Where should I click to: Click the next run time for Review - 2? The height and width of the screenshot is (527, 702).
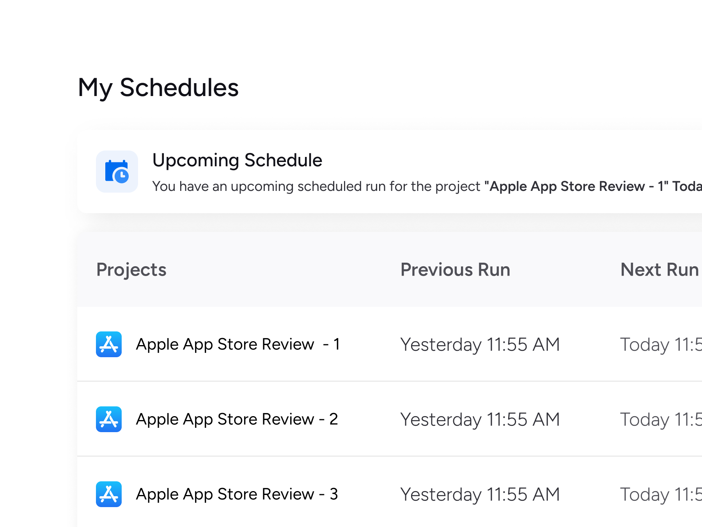(x=661, y=420)
